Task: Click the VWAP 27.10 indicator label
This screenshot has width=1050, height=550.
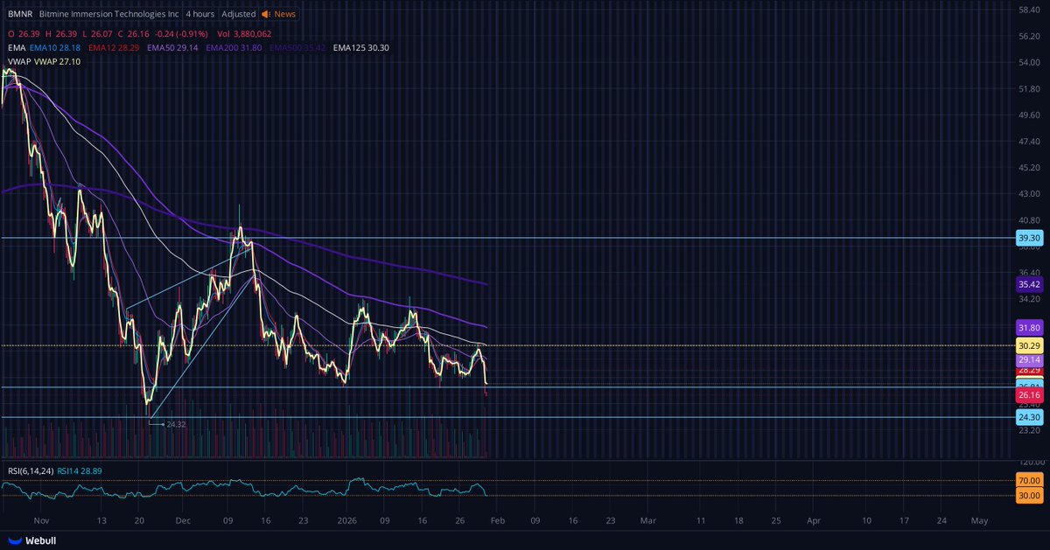Action: (x=58, y=62)
